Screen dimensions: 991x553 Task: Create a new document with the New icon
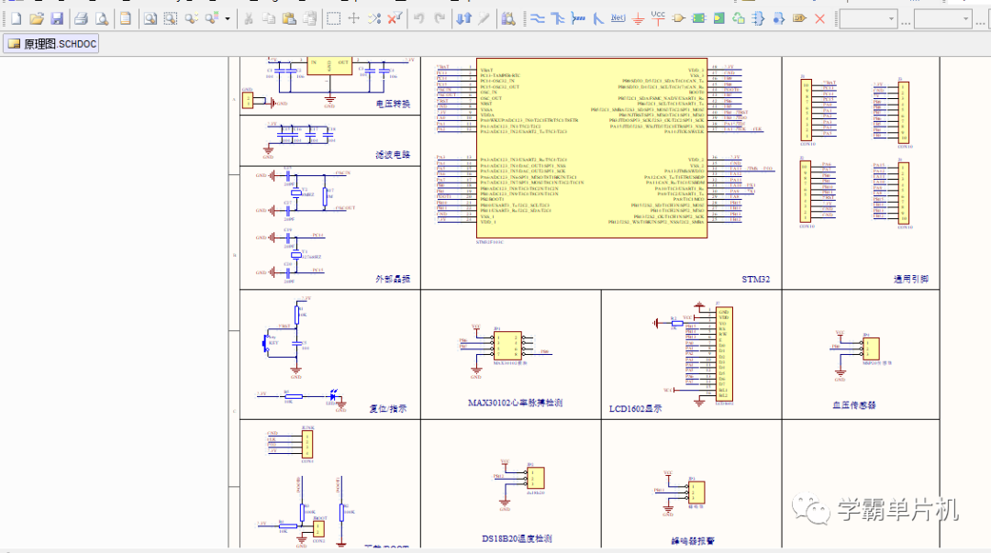tap(17, 19)
